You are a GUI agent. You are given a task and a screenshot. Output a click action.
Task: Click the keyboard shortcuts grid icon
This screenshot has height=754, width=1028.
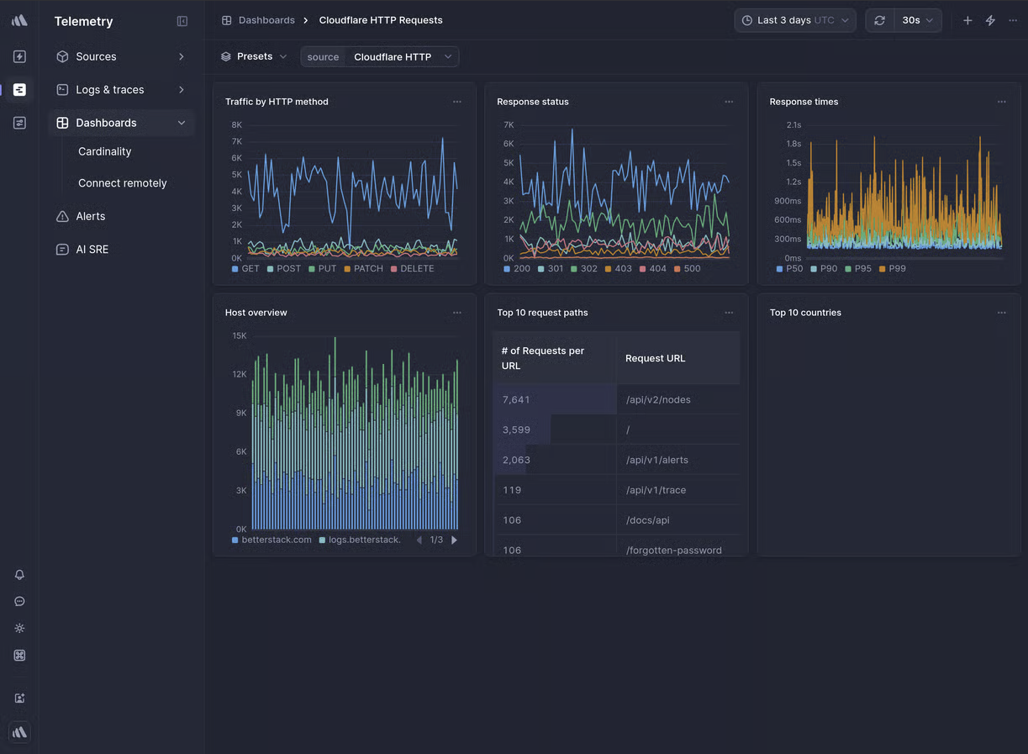click(18, 655)
